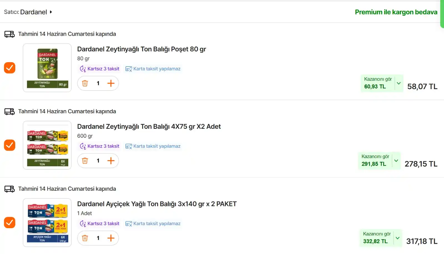Screen dimensions: 444x254
Task: Expand the 60,93 TL Kazancını gör chevron
Action: click(x=398, y=83)
